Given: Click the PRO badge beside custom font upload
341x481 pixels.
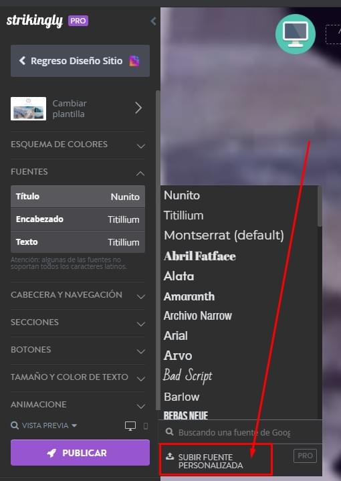Looking at the screenshot, I should (305, 456).
